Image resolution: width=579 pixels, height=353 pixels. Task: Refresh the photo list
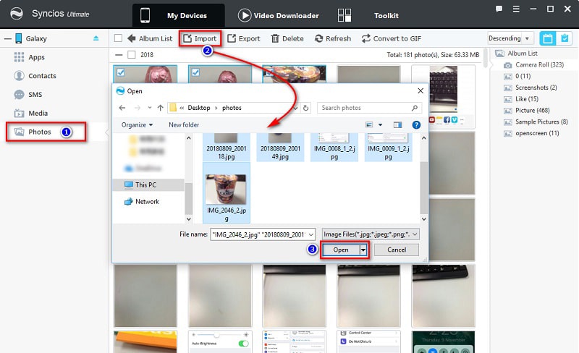(x=319, y=38)
